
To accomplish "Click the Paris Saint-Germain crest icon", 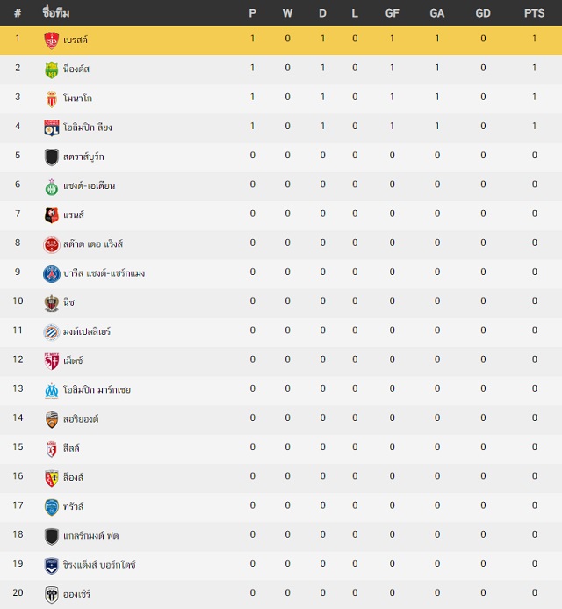I will tap(51, 274).
